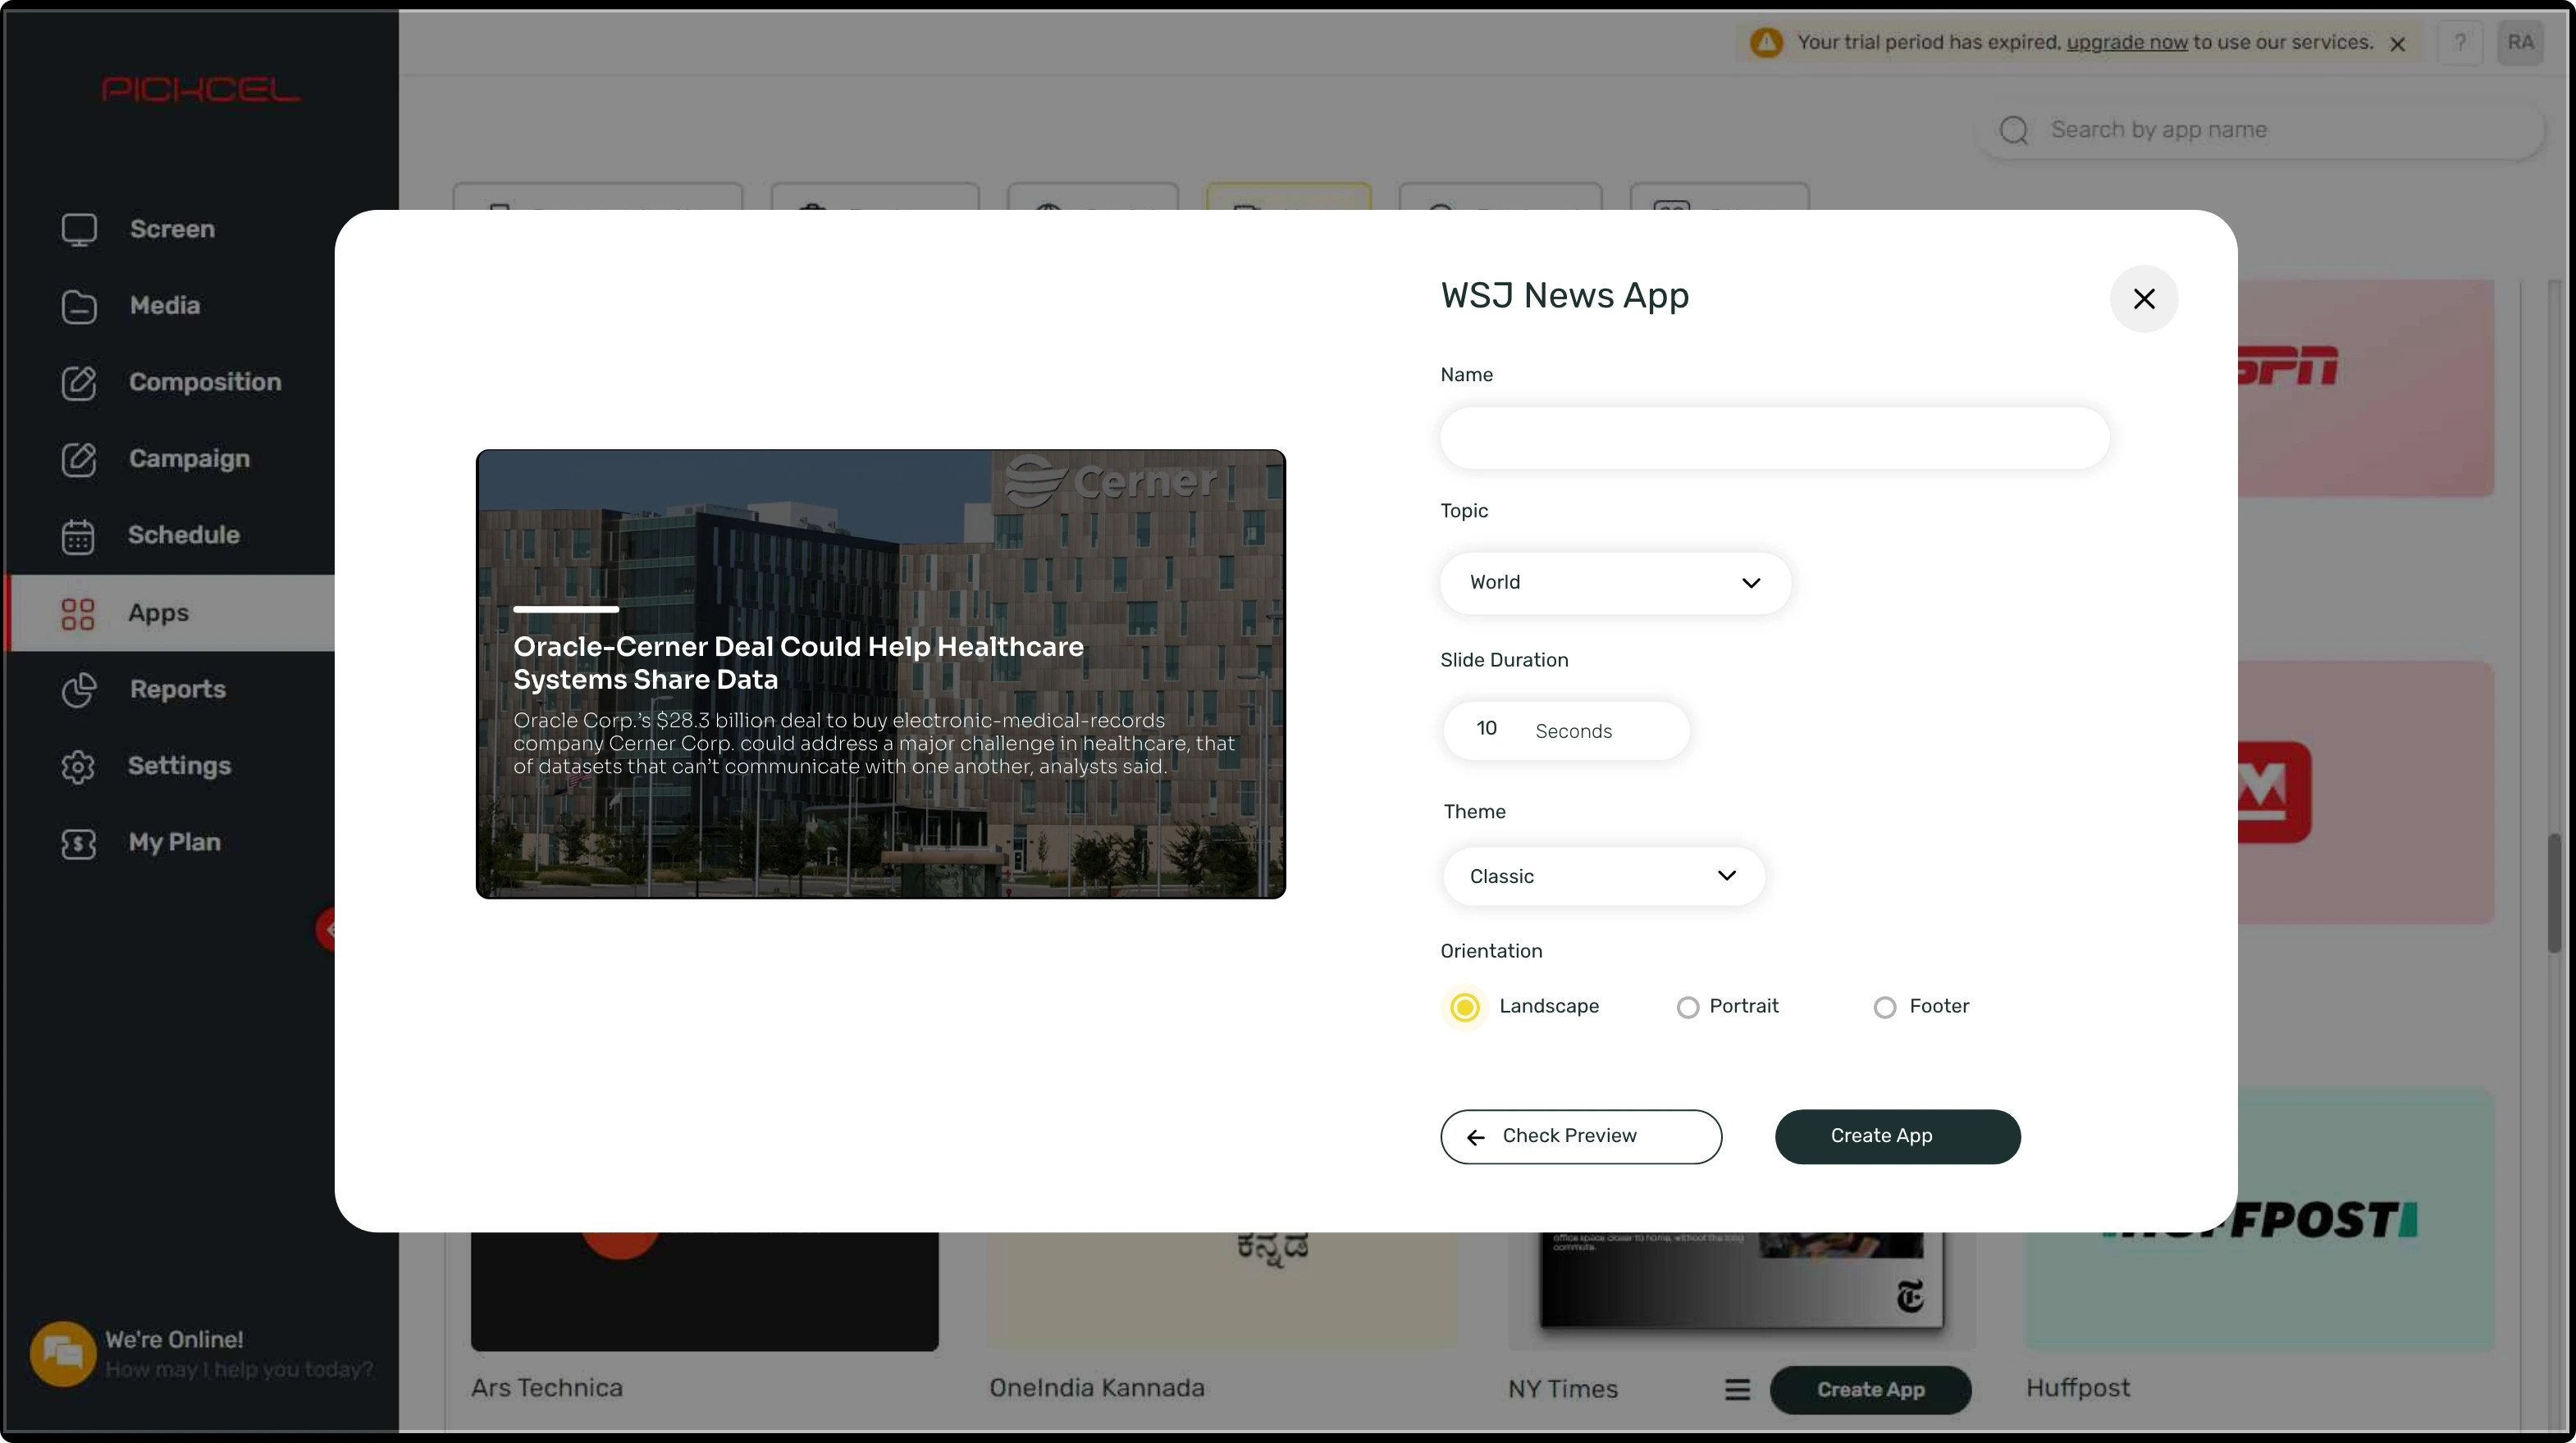Click the Create App button
This screenshot has width=2576, height=1443.
1897,1136
